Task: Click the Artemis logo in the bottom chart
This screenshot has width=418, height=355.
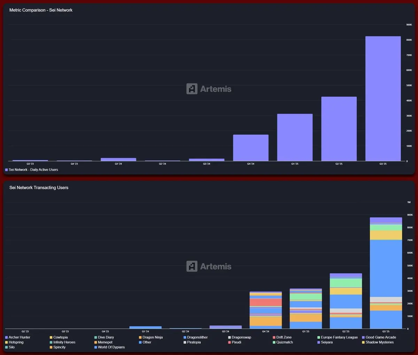Action: coord(209,266)
